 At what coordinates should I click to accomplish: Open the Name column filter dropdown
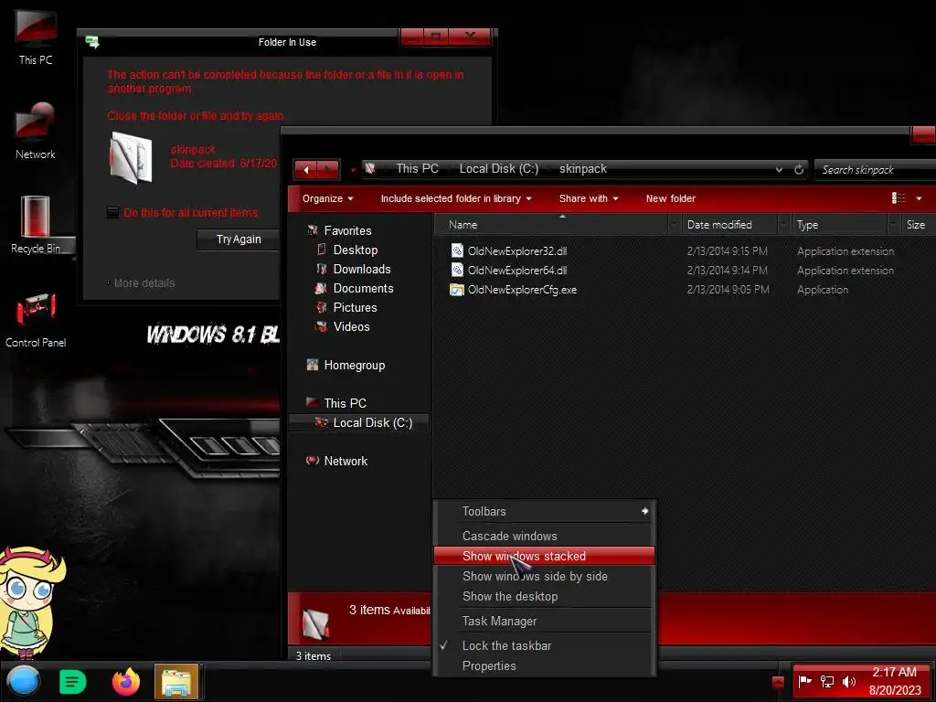point(674,225)
